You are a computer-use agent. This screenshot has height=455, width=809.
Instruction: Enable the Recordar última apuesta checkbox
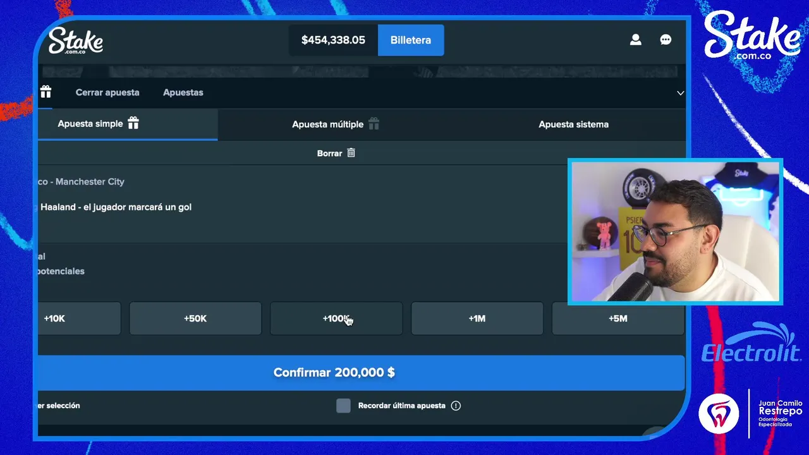[x=343, y=406]
